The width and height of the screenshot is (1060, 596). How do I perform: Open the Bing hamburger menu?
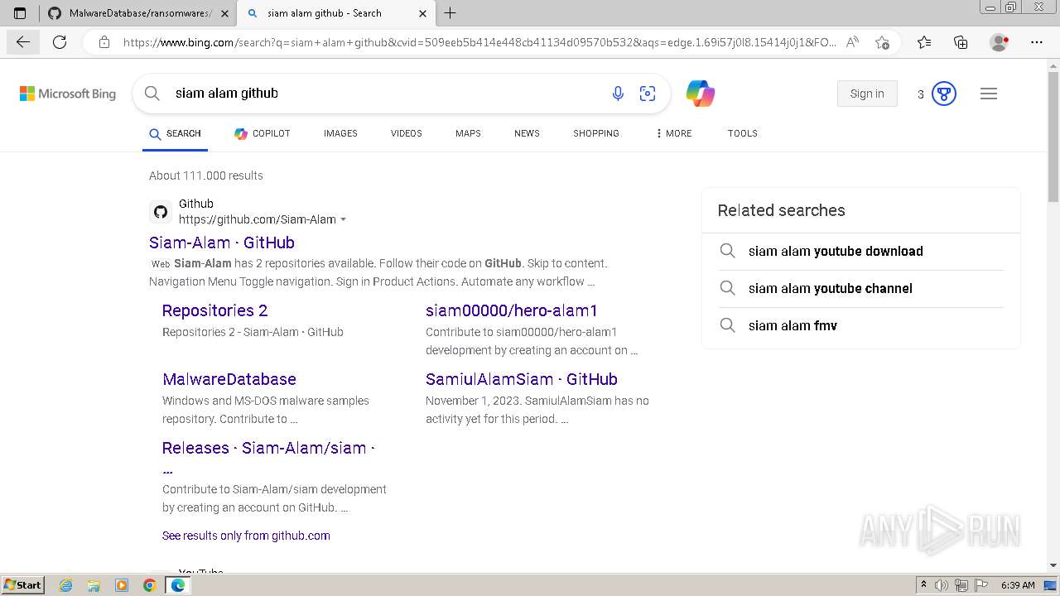coord(989,94)
